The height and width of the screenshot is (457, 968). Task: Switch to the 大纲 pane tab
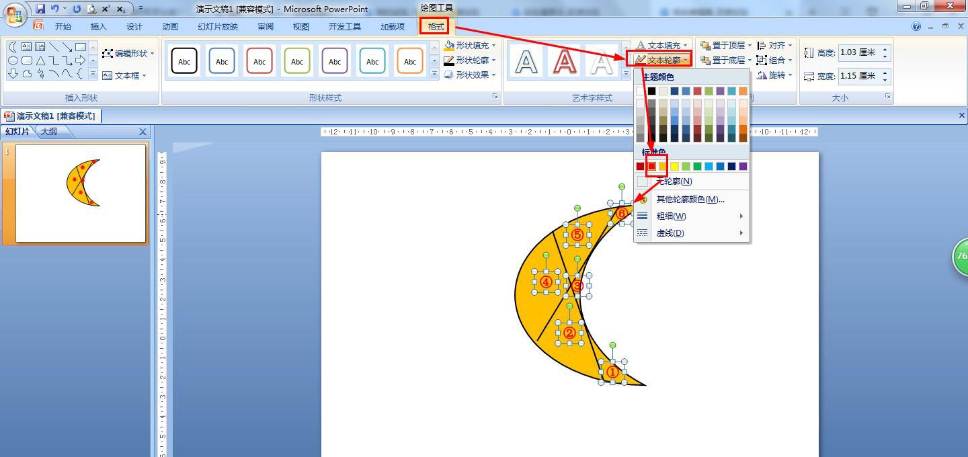[x=49, y=132]
